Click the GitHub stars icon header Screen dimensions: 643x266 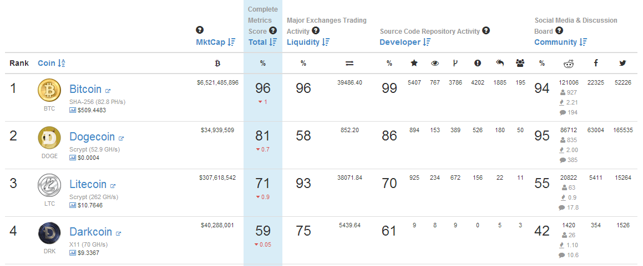(x=414, y=64)
